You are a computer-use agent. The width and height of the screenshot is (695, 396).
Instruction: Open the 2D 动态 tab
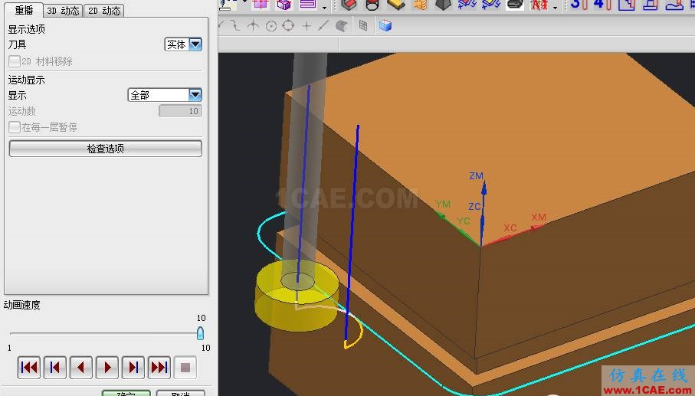click(104, 11)
